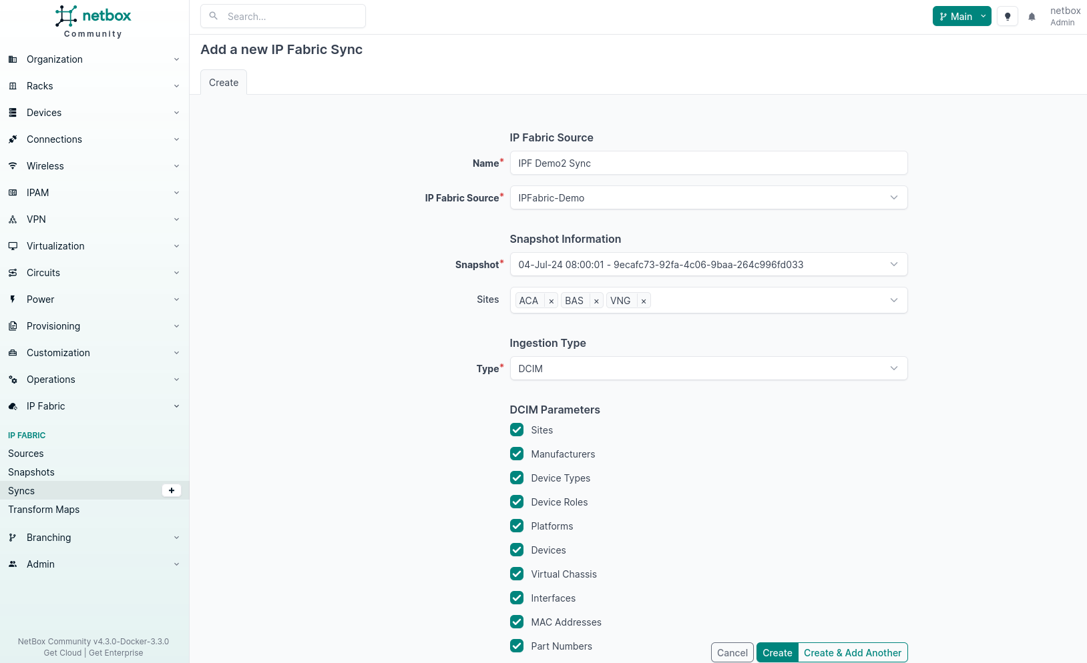
Task: Click the Name input field
Action: 708,163
